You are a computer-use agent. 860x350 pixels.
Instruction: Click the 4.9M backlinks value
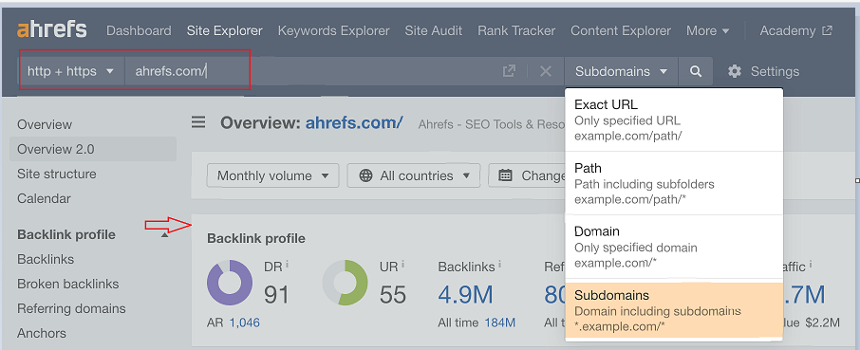point(465,295)
